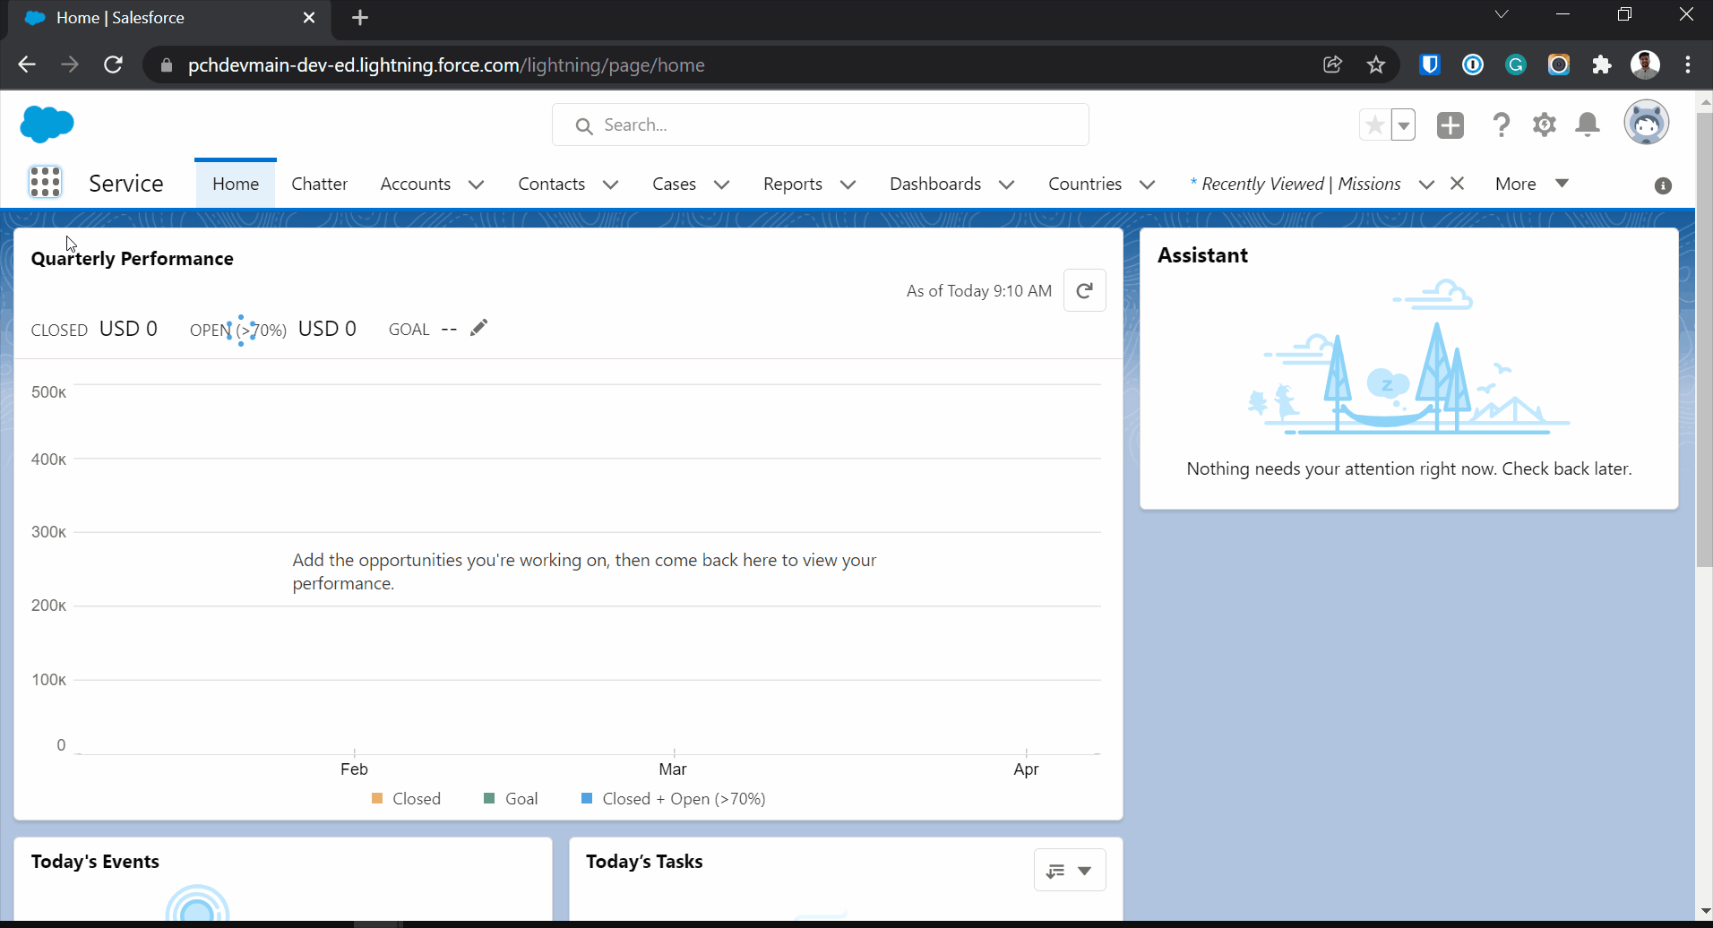Open the favorites list dropdown beside the star

click(1404, 125)
